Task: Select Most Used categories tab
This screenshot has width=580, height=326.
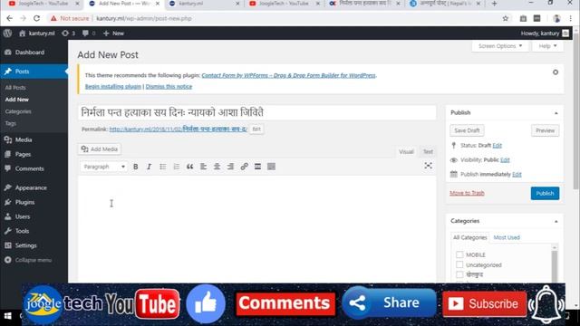Action: click(x=507, y=237)
